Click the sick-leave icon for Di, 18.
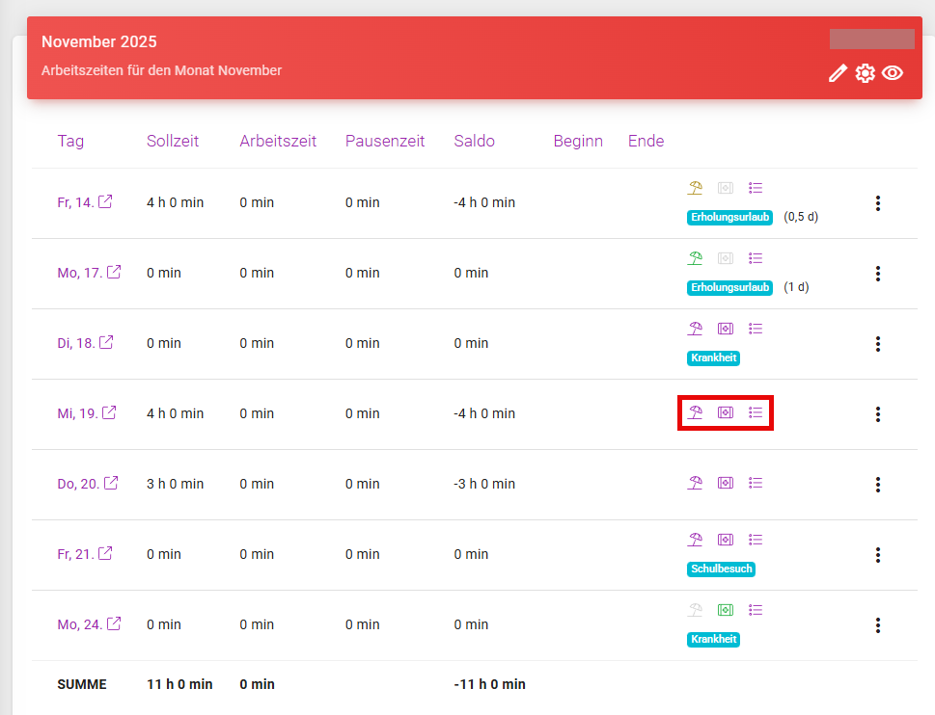Screen dimensions: 935x715 [726, 329]
